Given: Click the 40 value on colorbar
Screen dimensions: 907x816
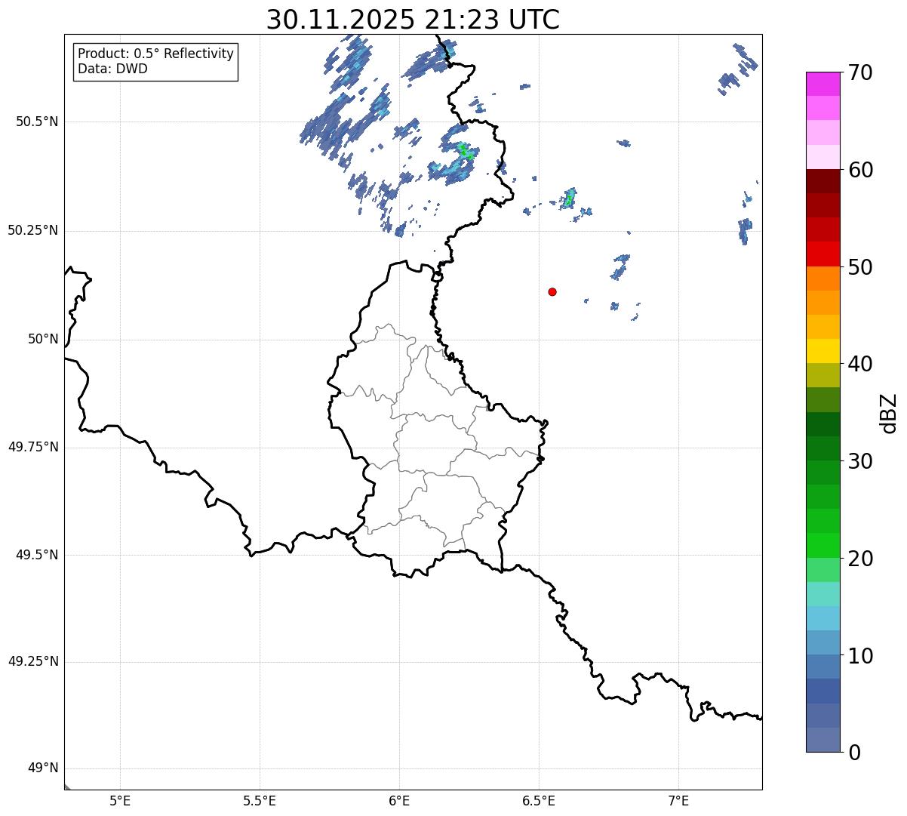Looking at the screenshot, I should pyautogui.click(x=859, y=364).
